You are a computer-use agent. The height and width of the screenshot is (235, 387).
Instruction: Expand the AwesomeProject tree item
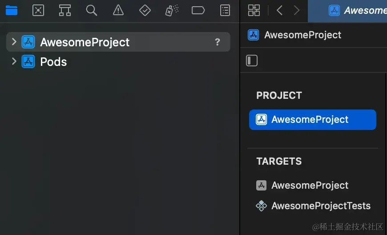[x=14, y=42]
